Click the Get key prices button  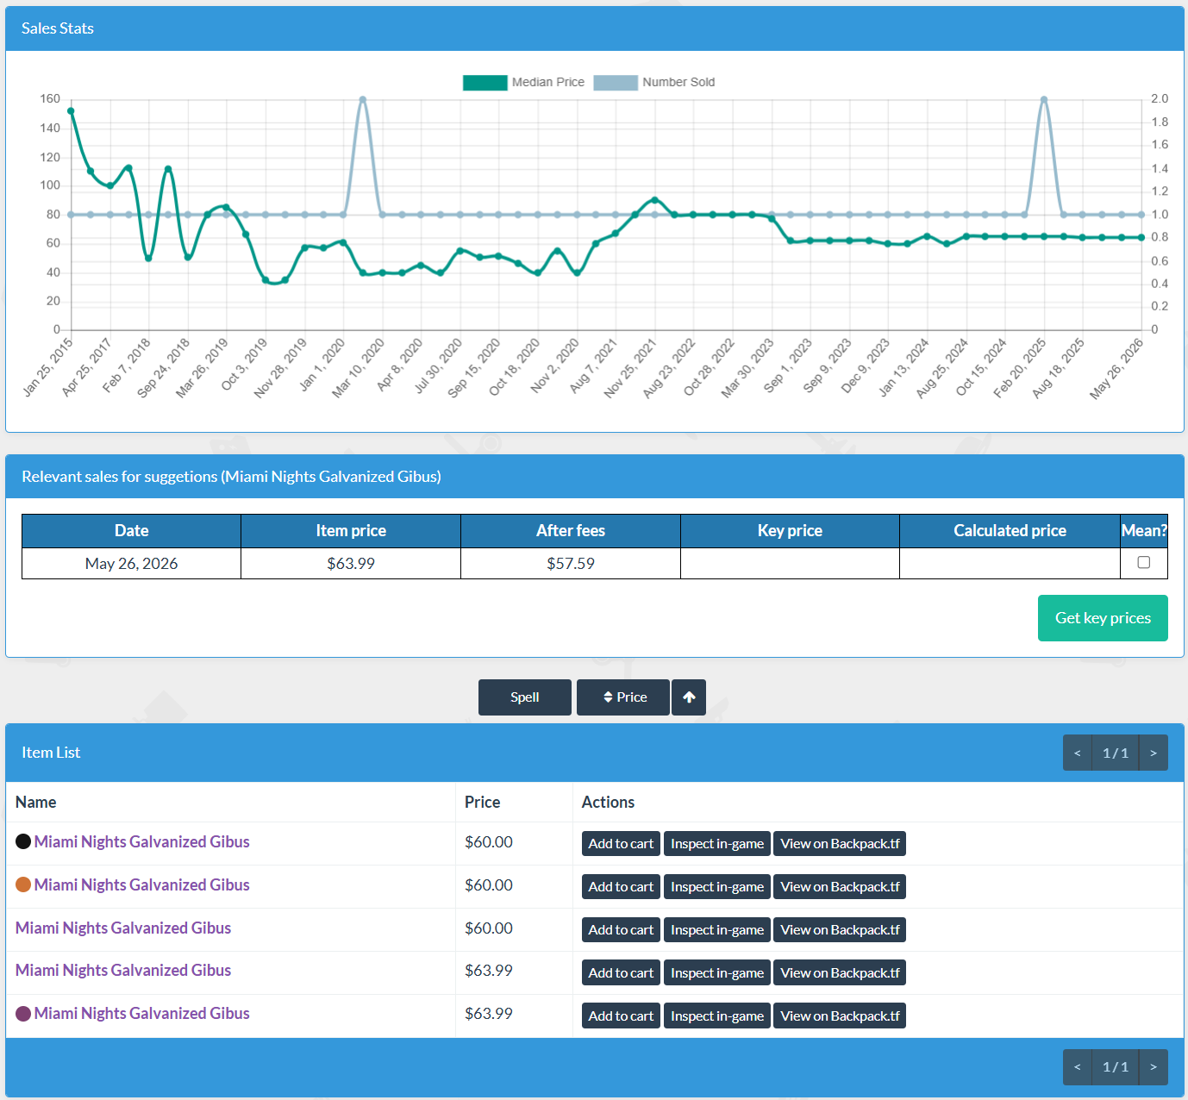point(1103,618)
